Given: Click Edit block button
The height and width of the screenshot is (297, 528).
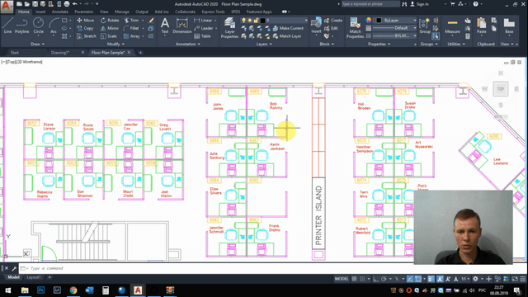Looking at the screenshot, I should pos(331,28).
